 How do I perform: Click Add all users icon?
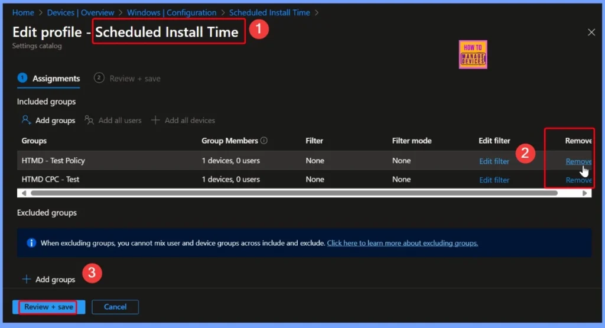89,120
